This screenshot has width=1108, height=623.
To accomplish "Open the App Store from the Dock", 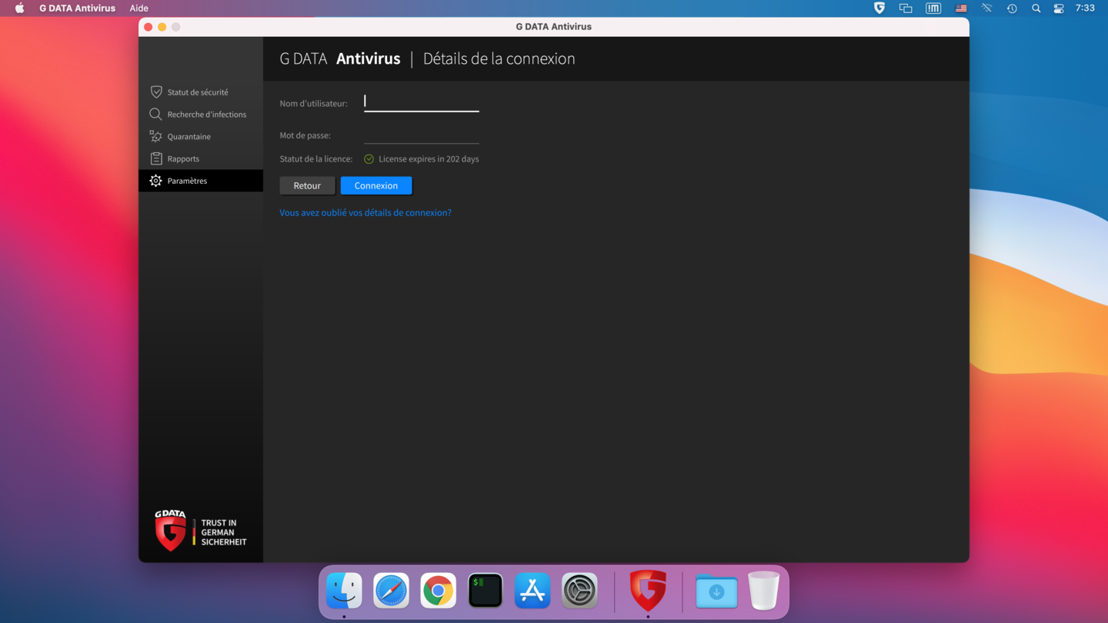I will pyautogui.click(x=532, y=591).
